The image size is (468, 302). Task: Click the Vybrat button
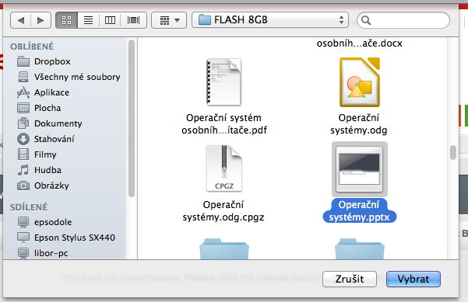coord(413,279)
